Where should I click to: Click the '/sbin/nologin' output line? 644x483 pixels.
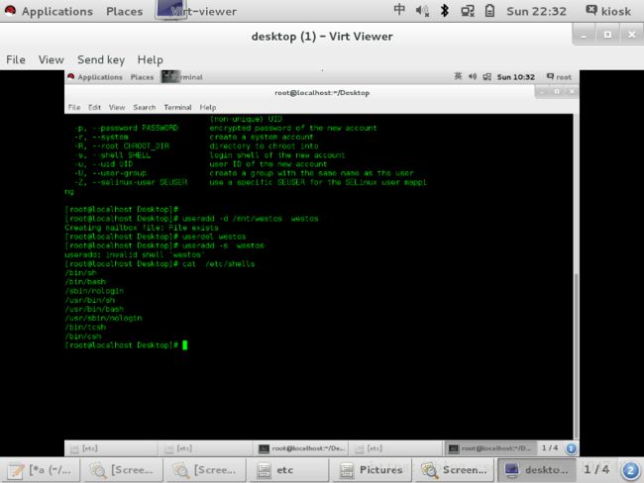[94, 291]
